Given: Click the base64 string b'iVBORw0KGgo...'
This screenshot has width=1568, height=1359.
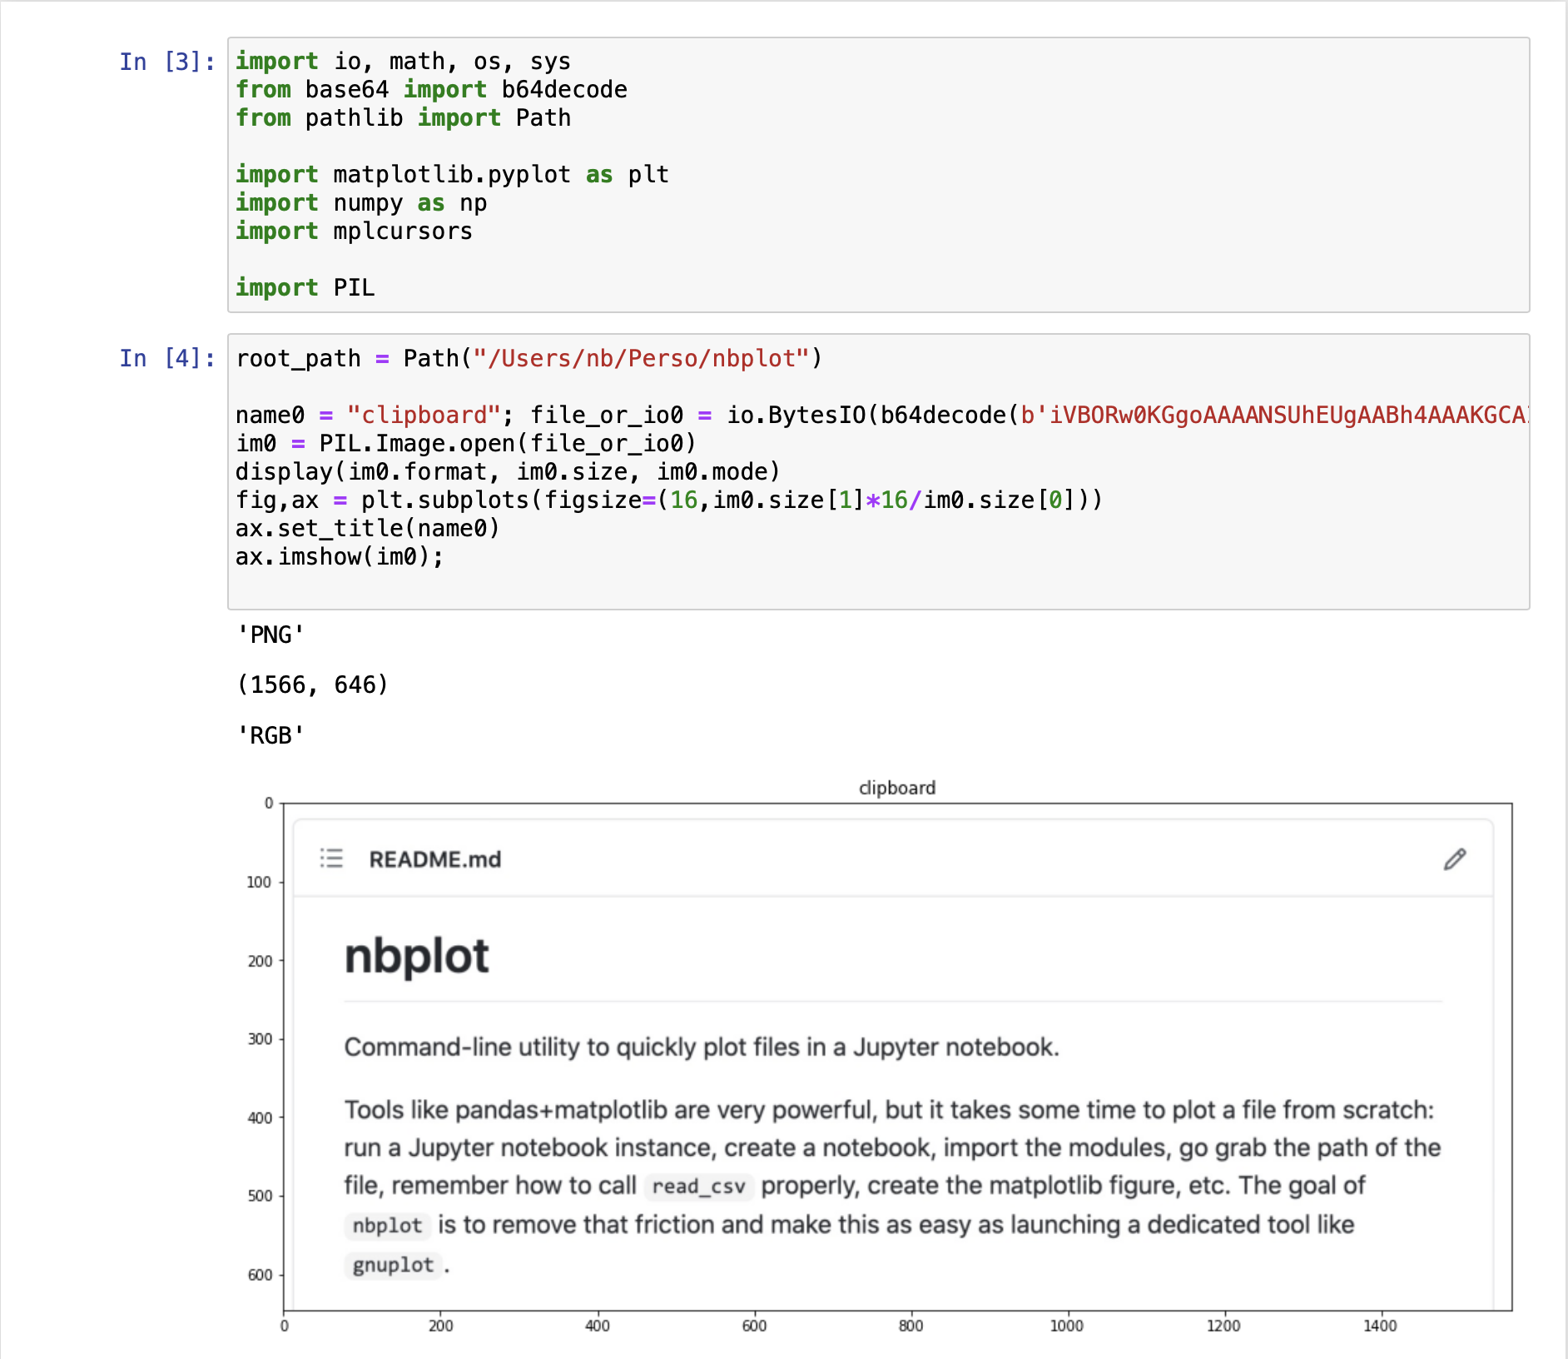Looking at the screenshot, I should click(x=1274, y=415).
